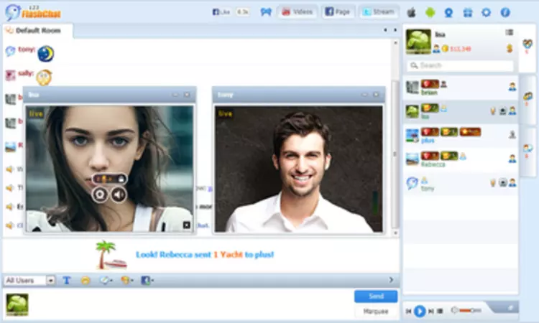Expand the chat toolbar right arrow
The height and width of the screenshot is (323, 539).
coord(391,280)
